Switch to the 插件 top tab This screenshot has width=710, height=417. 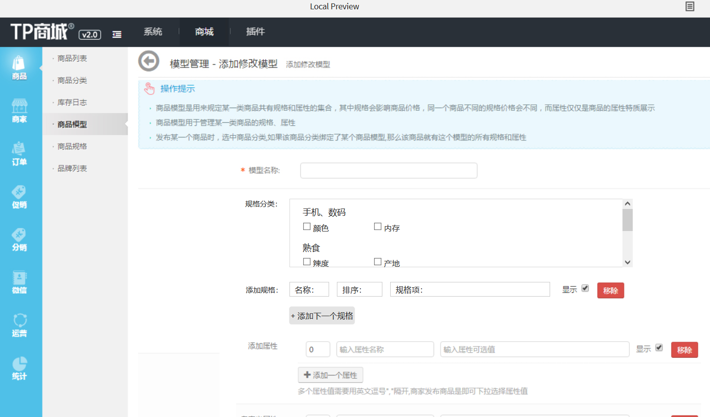(255, 32)
